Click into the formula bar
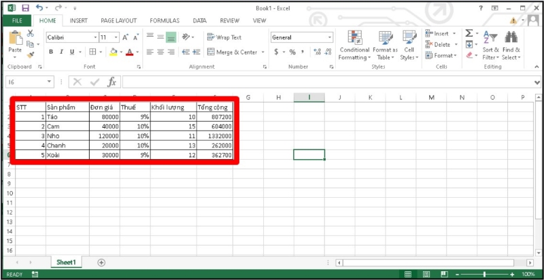 [328, 82]
